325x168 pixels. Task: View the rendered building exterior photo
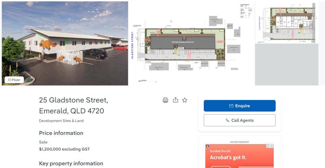coord(65,43)
